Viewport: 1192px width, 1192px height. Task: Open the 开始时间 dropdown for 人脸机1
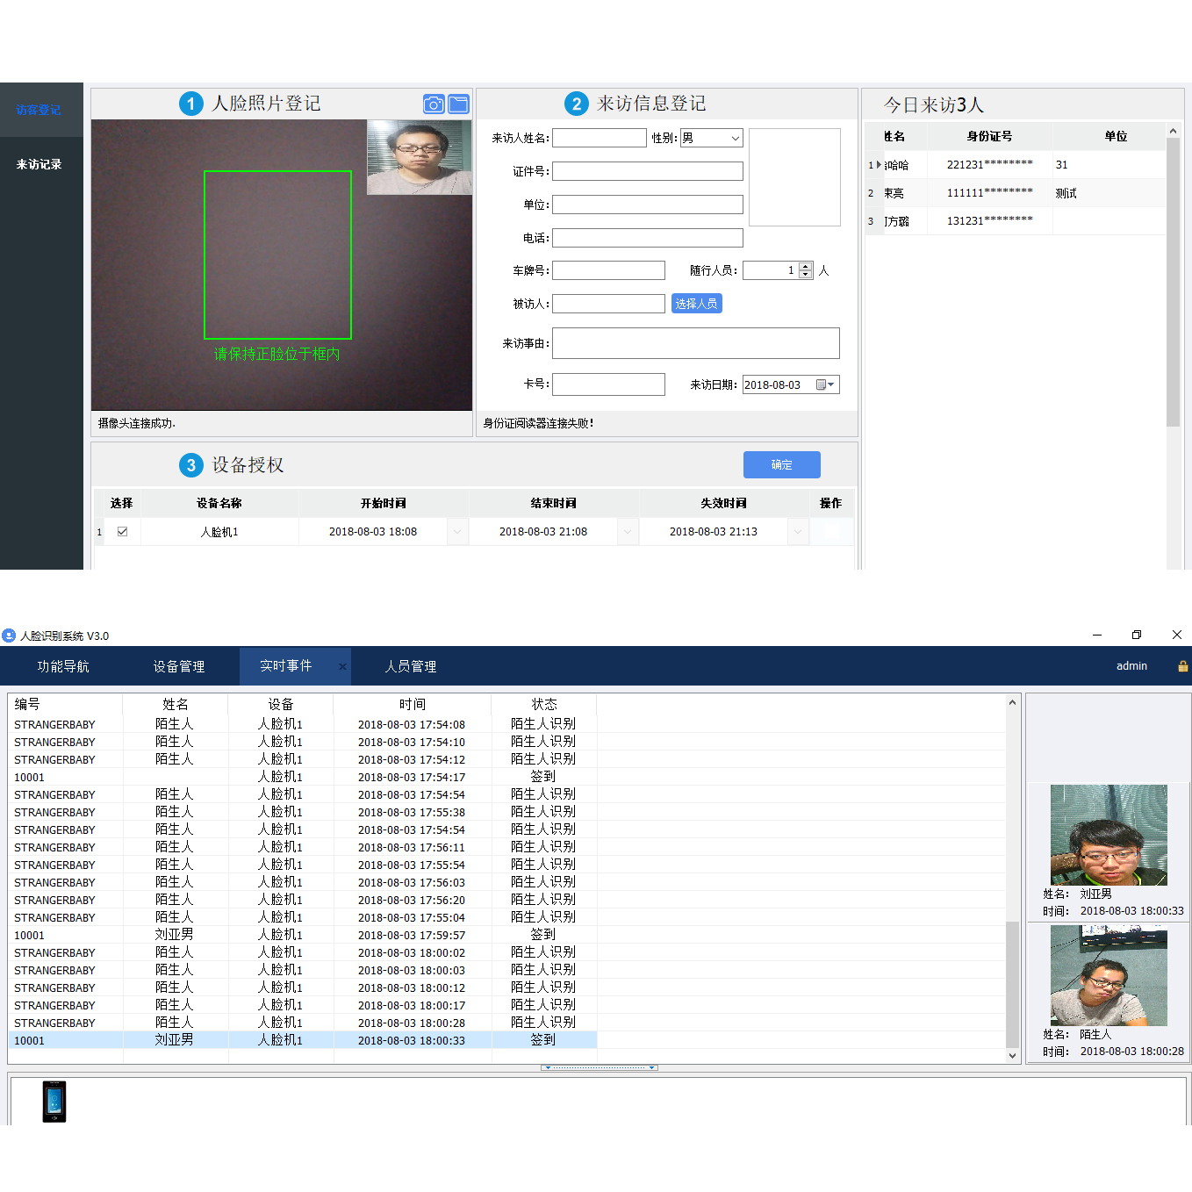point(457,532)
